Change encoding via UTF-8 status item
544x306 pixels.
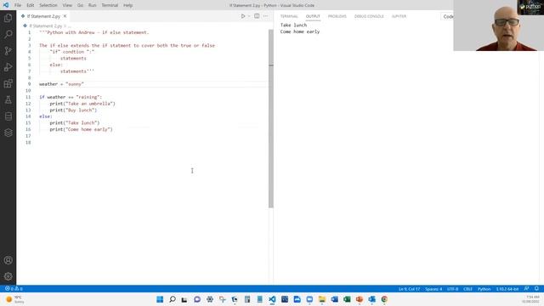[452, 289]
